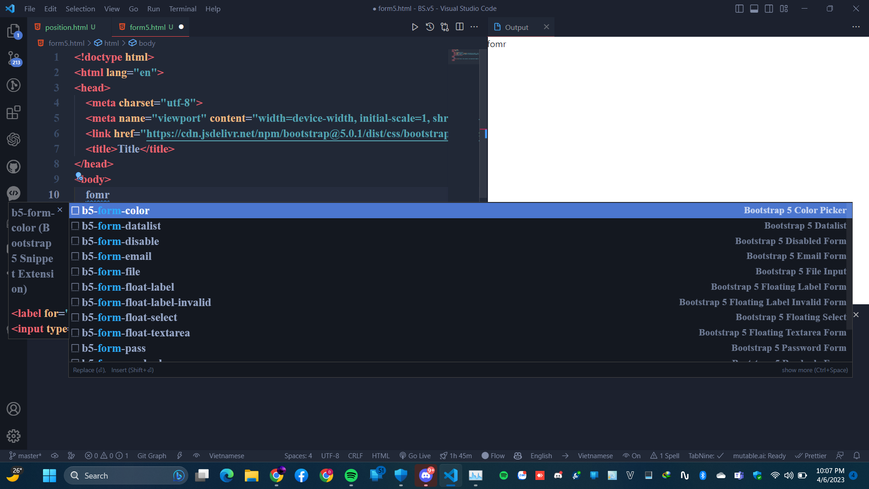Screen dimensions: 869x489
Task: Choose b5-form-file suggestion
Action: coord(460,272)
